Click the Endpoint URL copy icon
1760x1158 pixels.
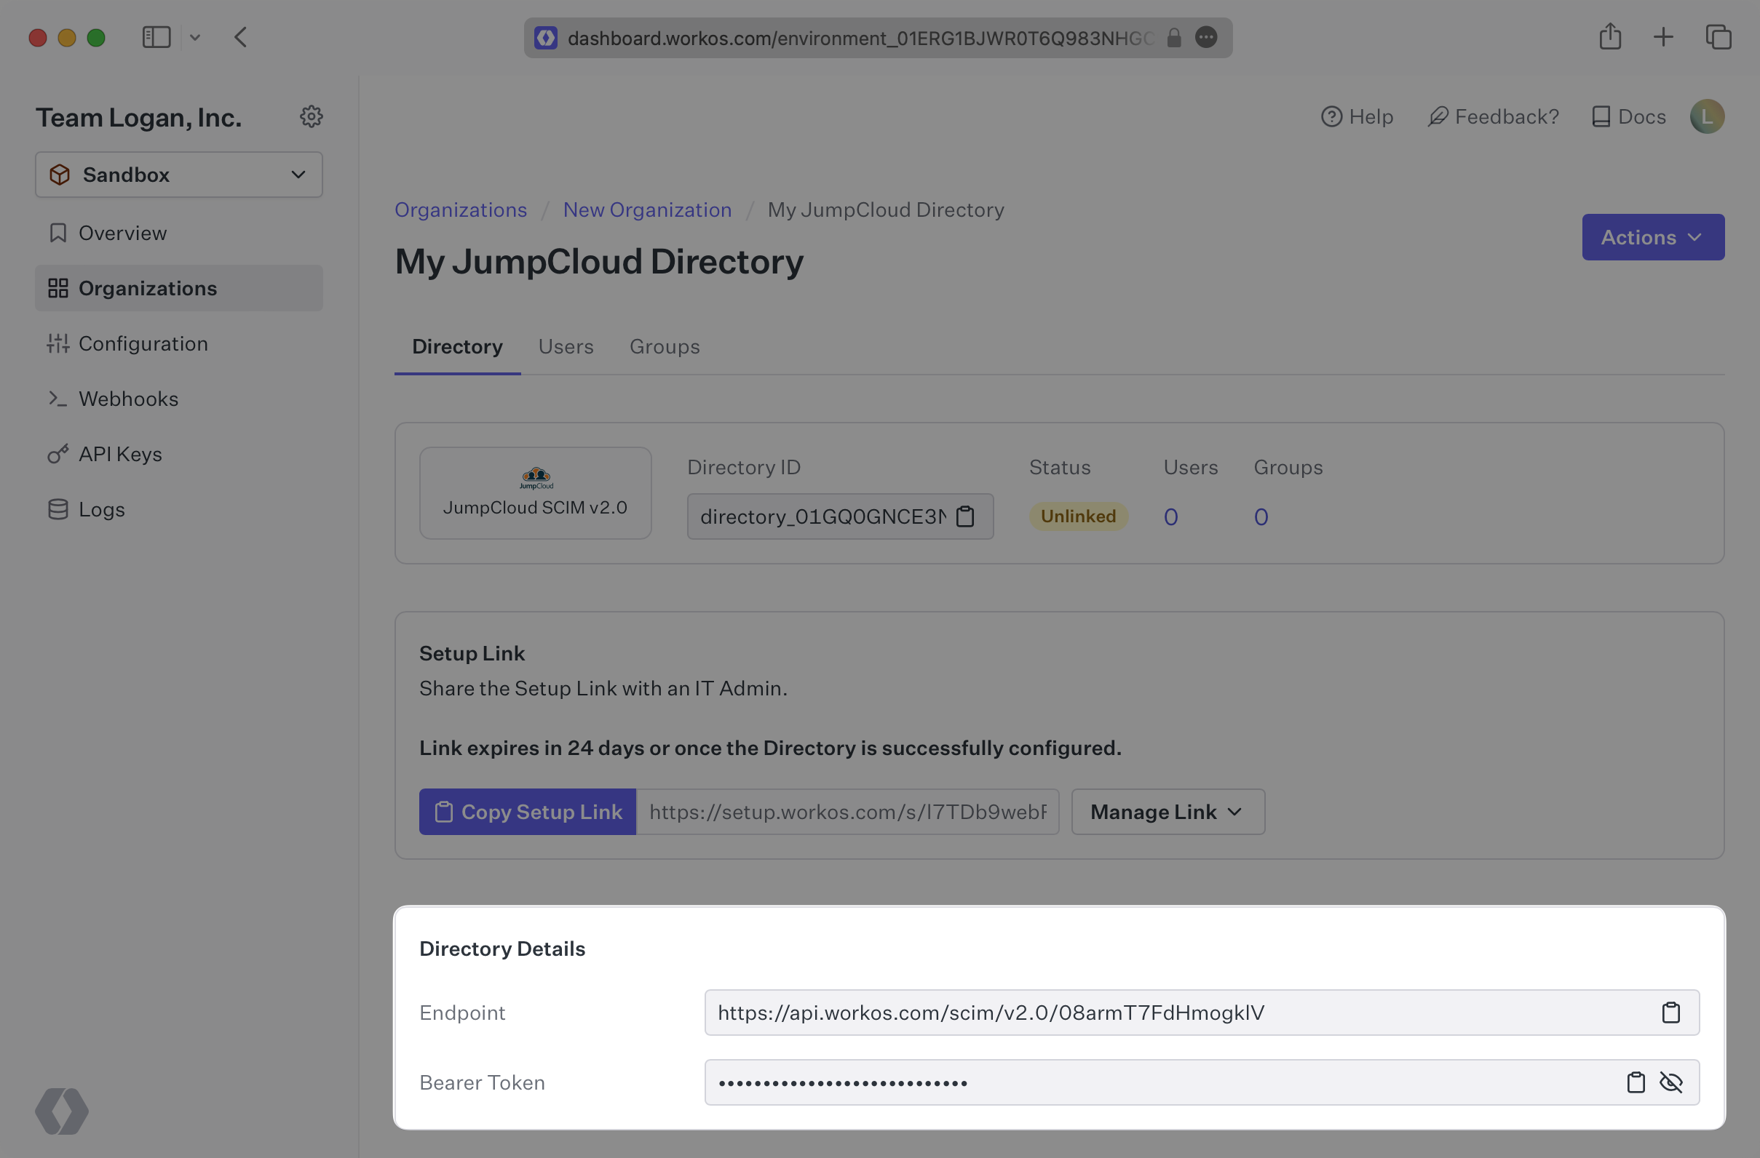(1670, 1012)
